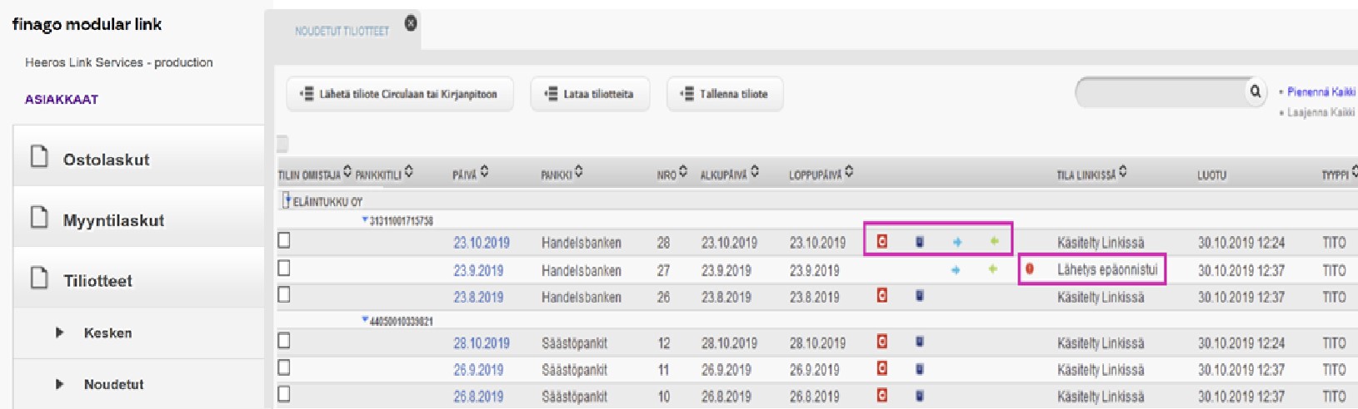Toggle select-all checkbox above table header
The width and height of the screenshot is (1358, 409).
(x=282, y=144)
